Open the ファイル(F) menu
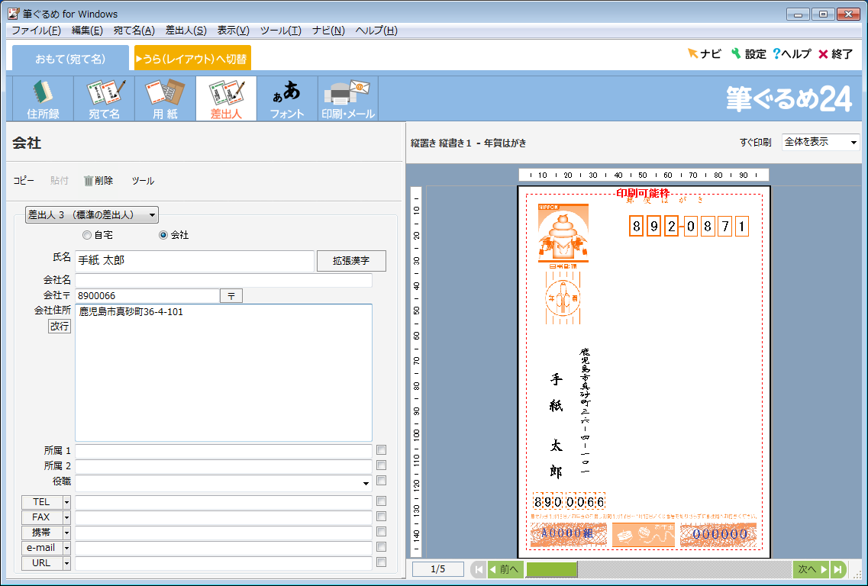Viewport: 868px width, 586px height. point(36,31)
